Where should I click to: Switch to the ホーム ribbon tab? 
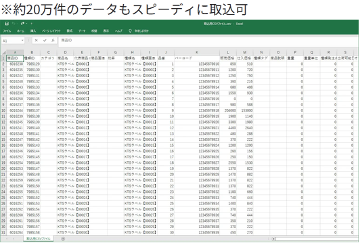click(21, 30)
